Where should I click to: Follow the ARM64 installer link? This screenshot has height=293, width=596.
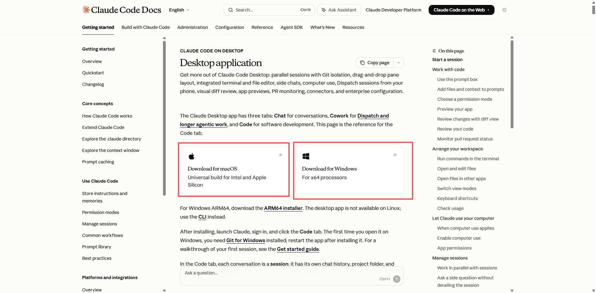click(x=283, y=208)
